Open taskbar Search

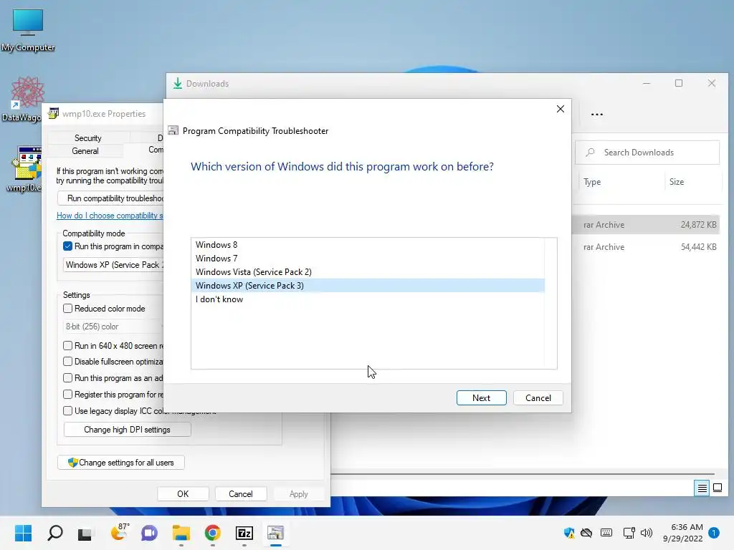(54, 533)
